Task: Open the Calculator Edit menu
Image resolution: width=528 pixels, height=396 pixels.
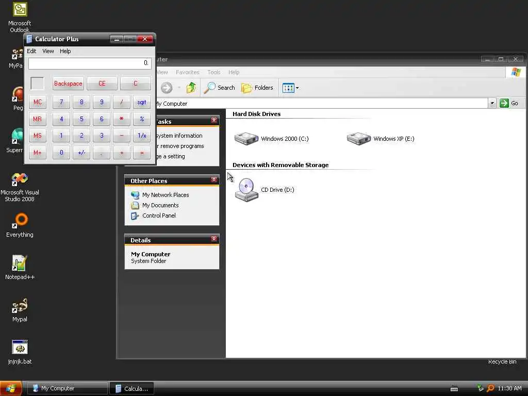Action: [x=31, y=51]
